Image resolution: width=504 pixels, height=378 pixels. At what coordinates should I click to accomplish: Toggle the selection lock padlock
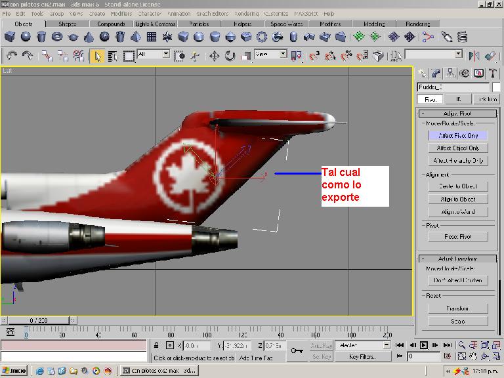156,345
